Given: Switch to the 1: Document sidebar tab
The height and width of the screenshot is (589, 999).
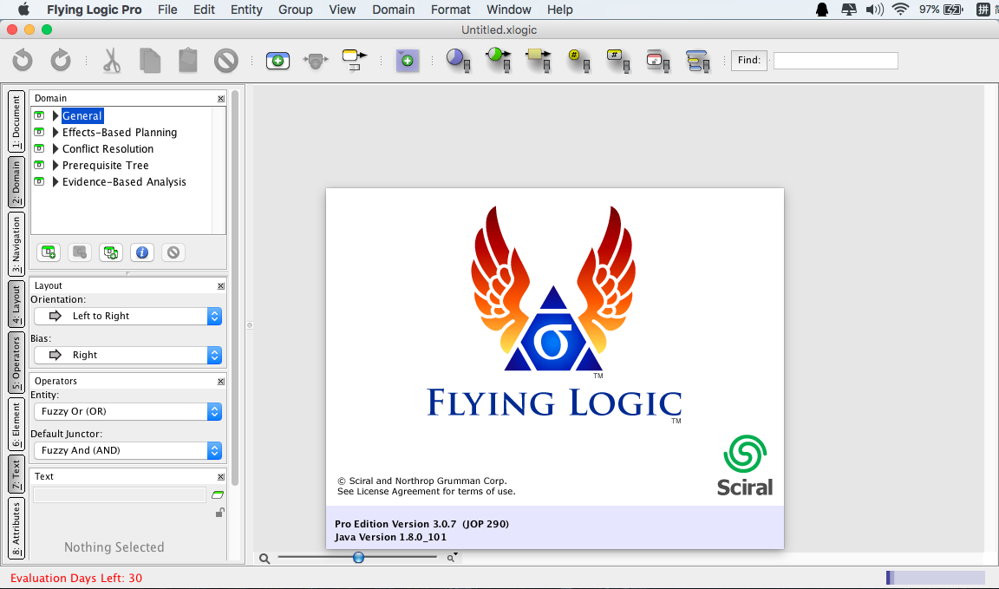Looking at the screenshot, I should [x=16, y=121].
